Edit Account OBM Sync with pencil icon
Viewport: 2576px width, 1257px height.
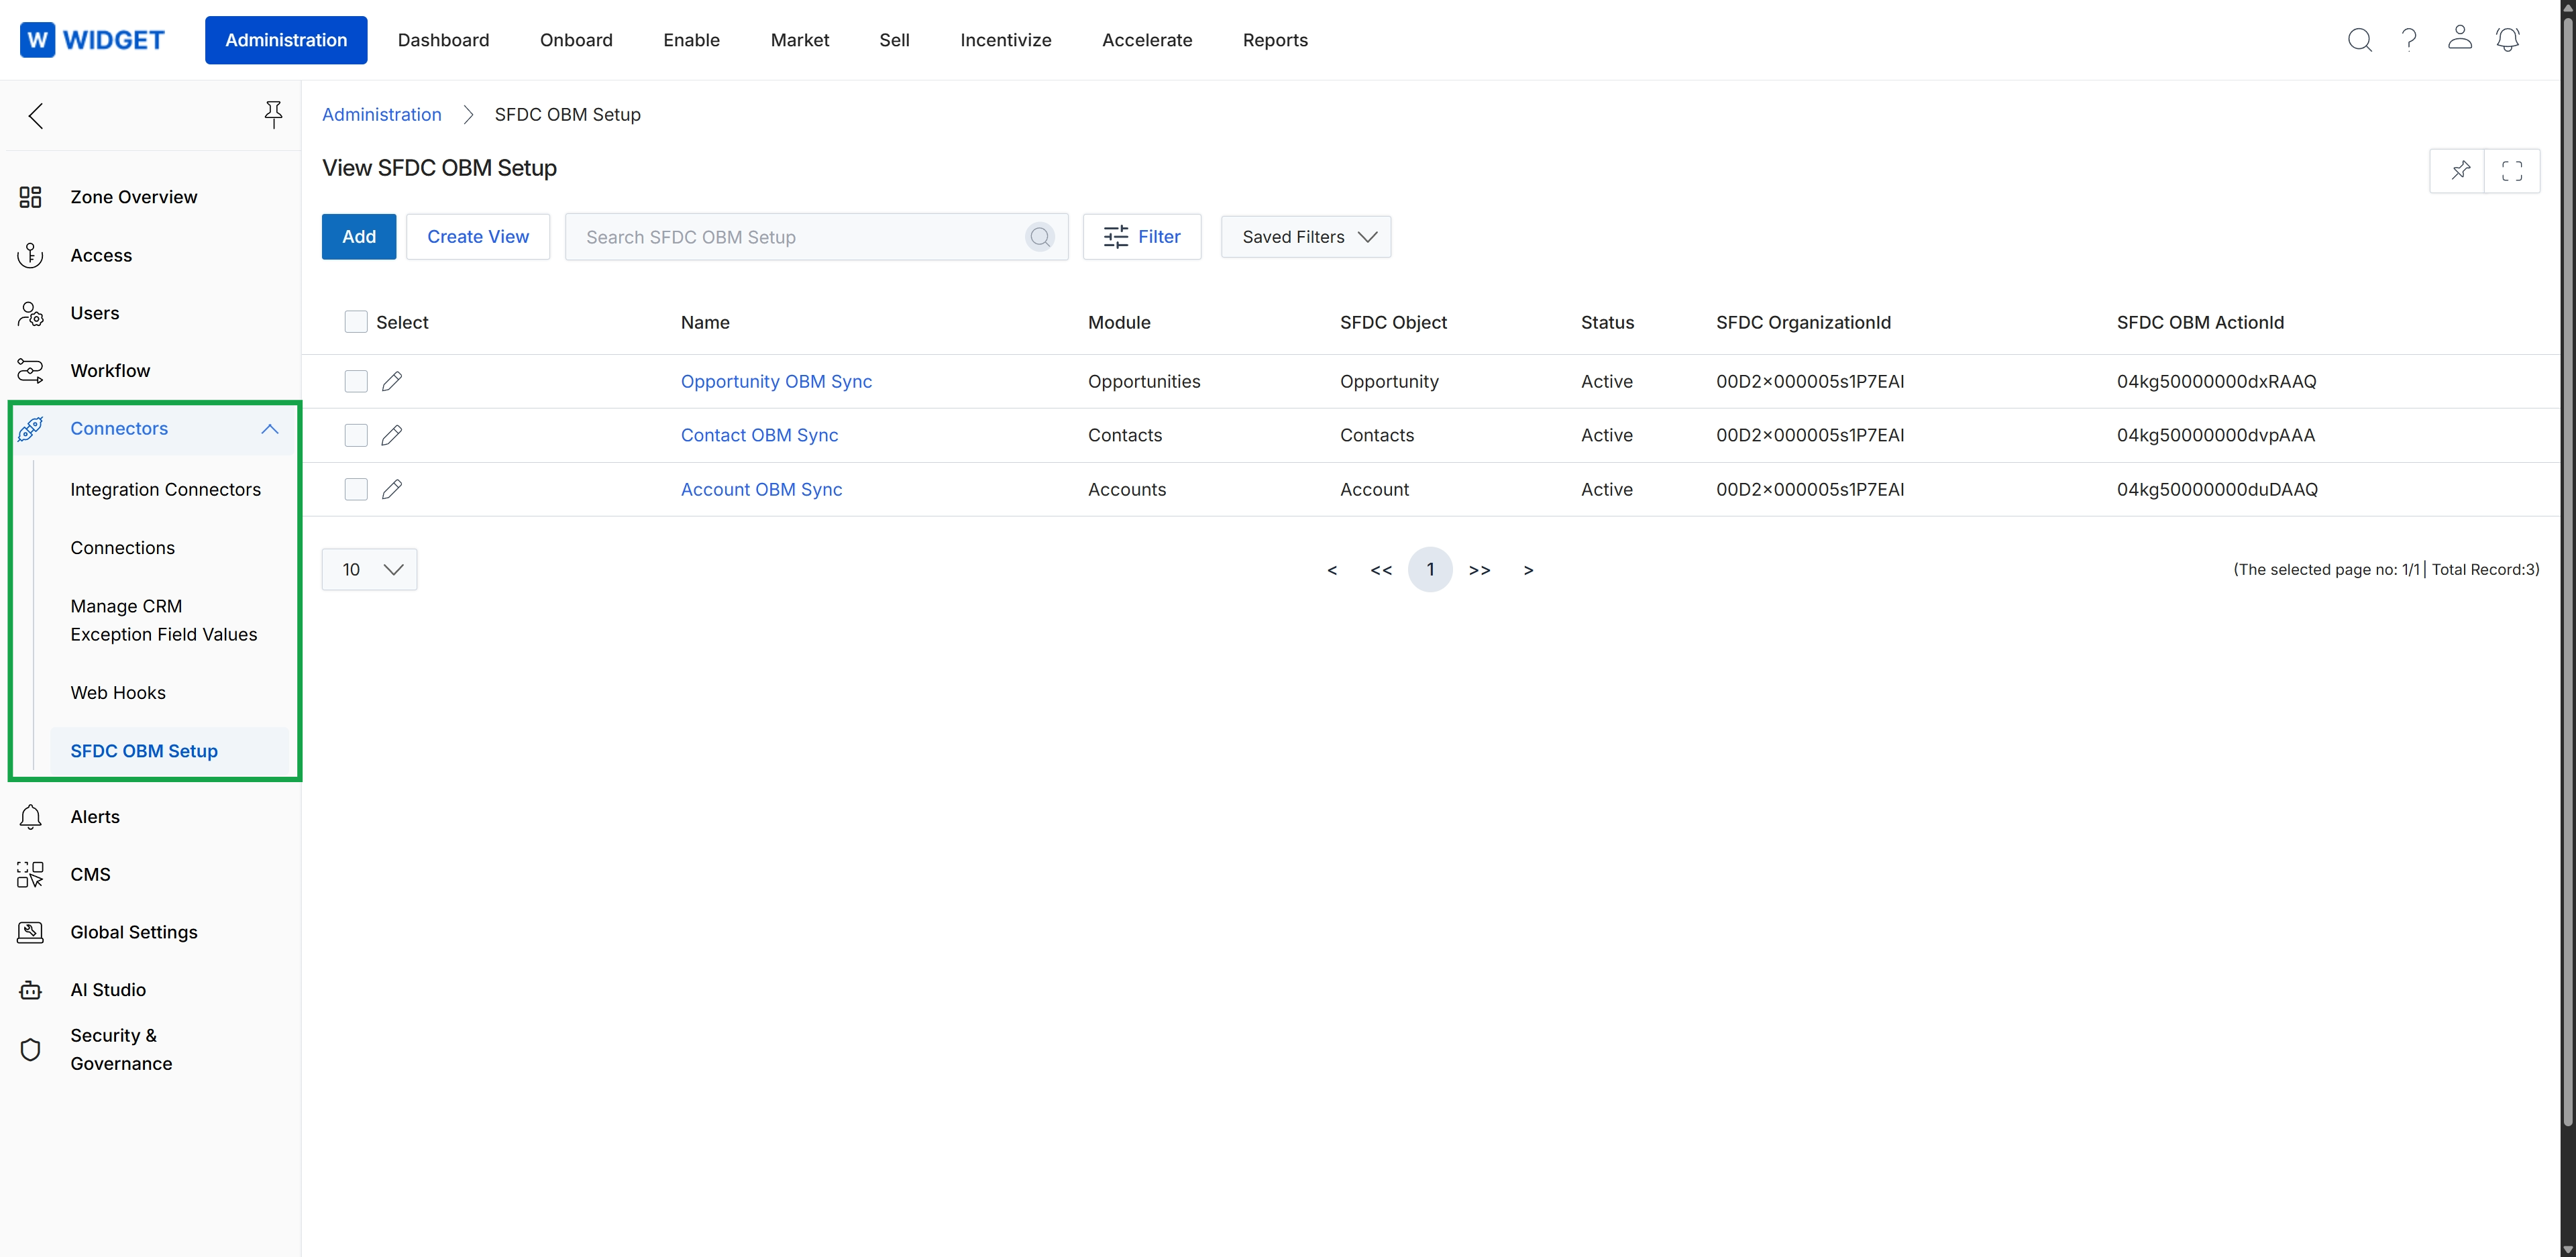point(392,489)
